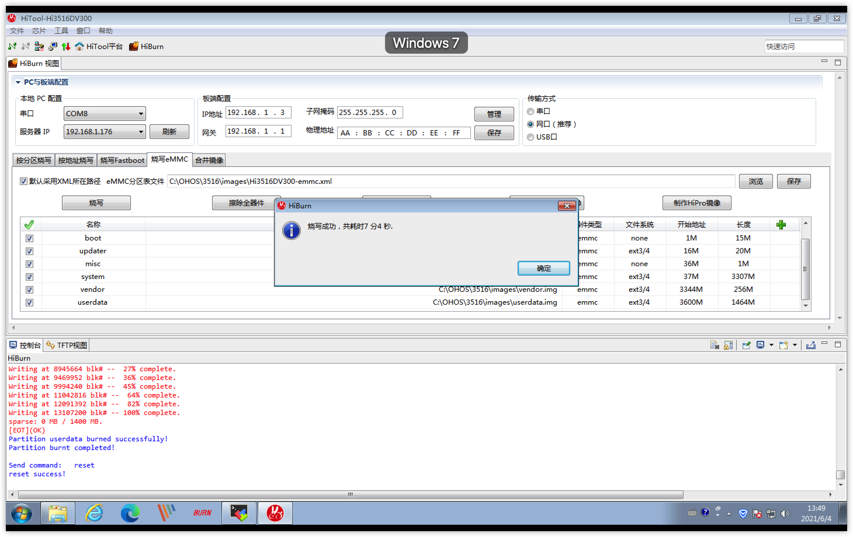Open the 帮助 menu

tap(105, 31)
